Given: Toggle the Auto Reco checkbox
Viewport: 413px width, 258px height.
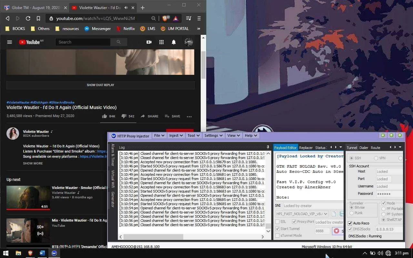Looking at the screenshot, I should coord(350,223).
